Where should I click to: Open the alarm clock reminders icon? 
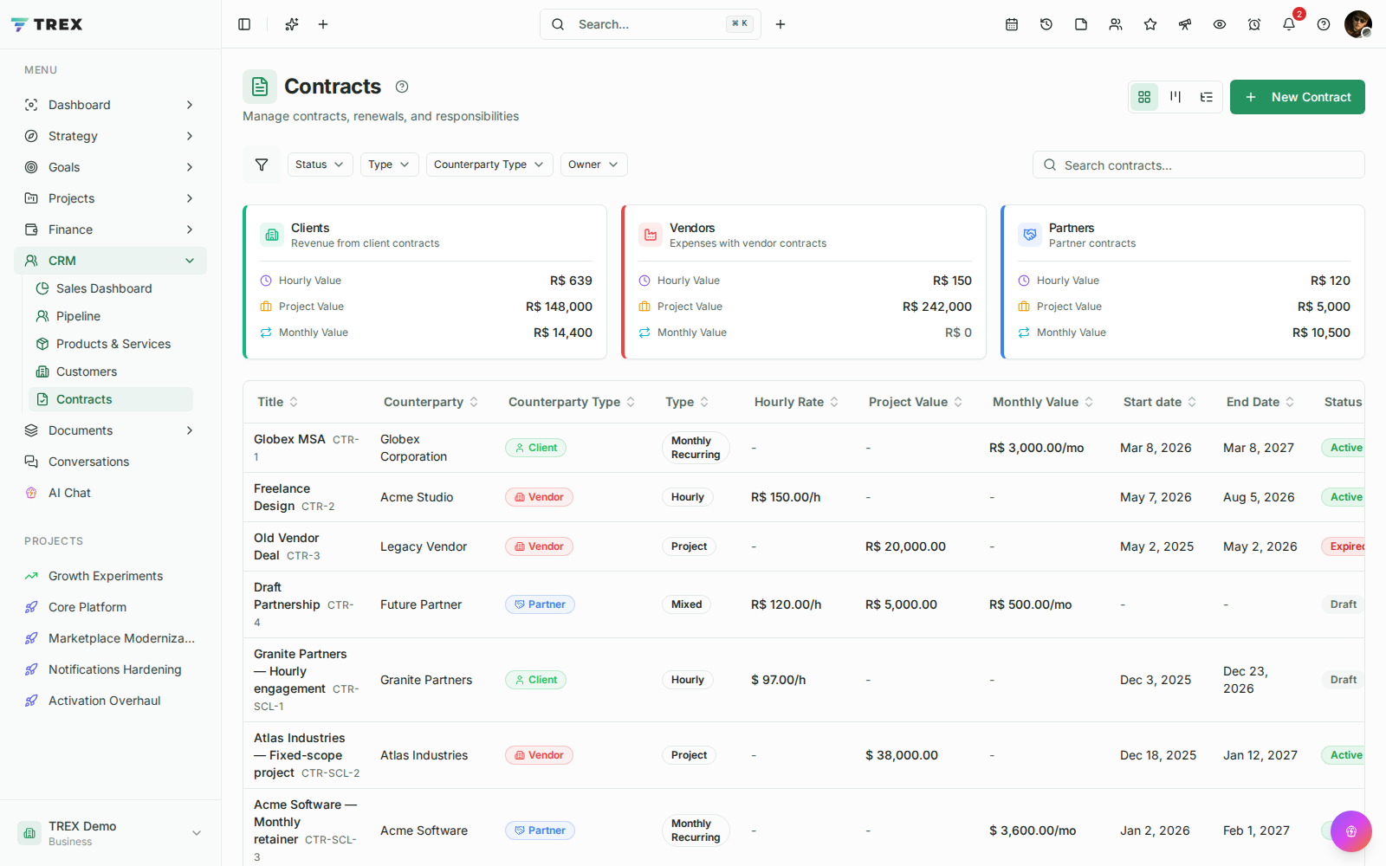(1254, 24)
